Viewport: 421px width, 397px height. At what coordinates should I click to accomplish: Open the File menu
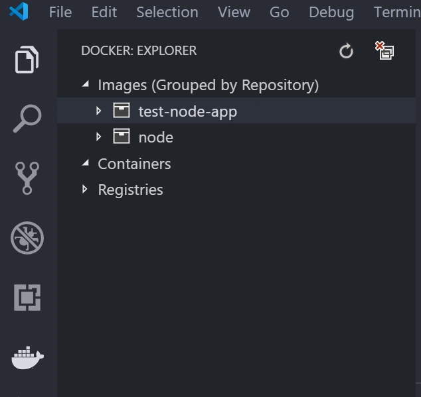(x=60, y=12)
